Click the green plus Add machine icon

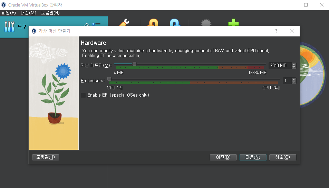[x=233, y=22]
